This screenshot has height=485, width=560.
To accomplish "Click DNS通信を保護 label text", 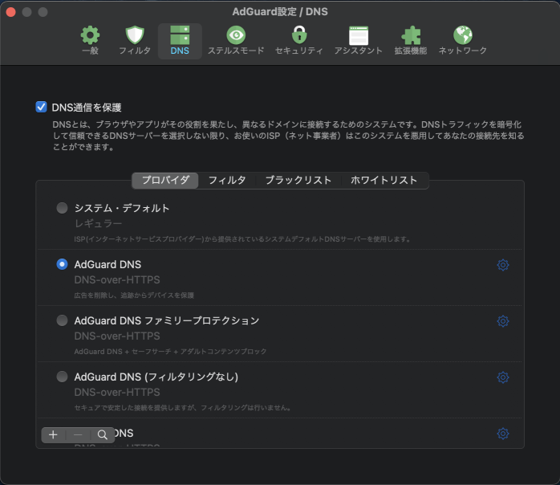I will [87, 108].
